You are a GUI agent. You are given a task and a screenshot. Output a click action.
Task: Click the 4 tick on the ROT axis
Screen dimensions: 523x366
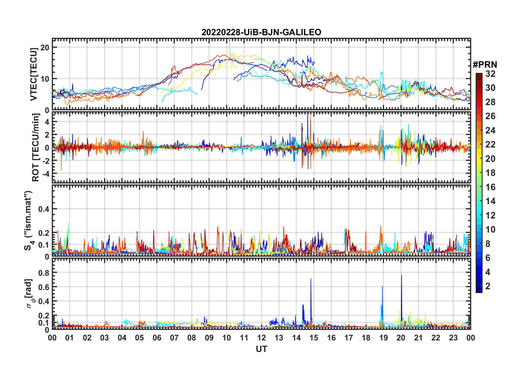tap(47, 122)
